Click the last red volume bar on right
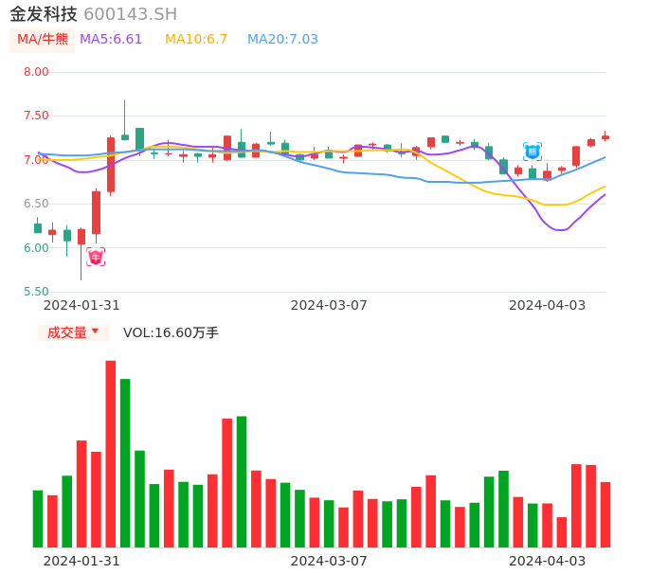The width and height of the screenshot is (650, 574). pyautogui.click(x=605, y=514)
